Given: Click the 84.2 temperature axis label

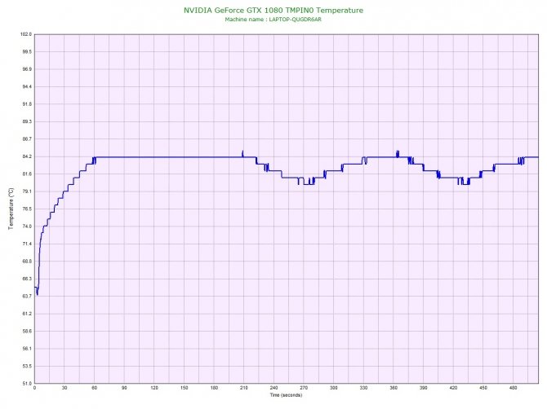Looking at the screenshot, I should point(27,156).
